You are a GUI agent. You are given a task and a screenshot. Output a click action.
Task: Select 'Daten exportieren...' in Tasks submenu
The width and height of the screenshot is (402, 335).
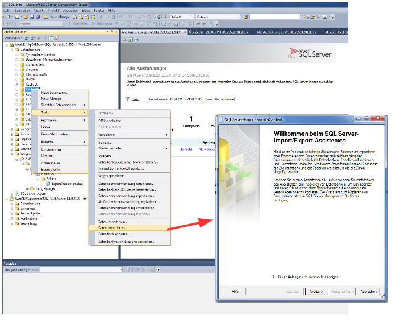[x=129, y=228]
